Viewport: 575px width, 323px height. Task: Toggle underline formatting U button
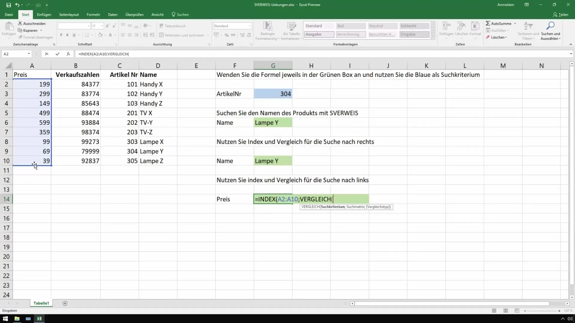pos(74,35)
